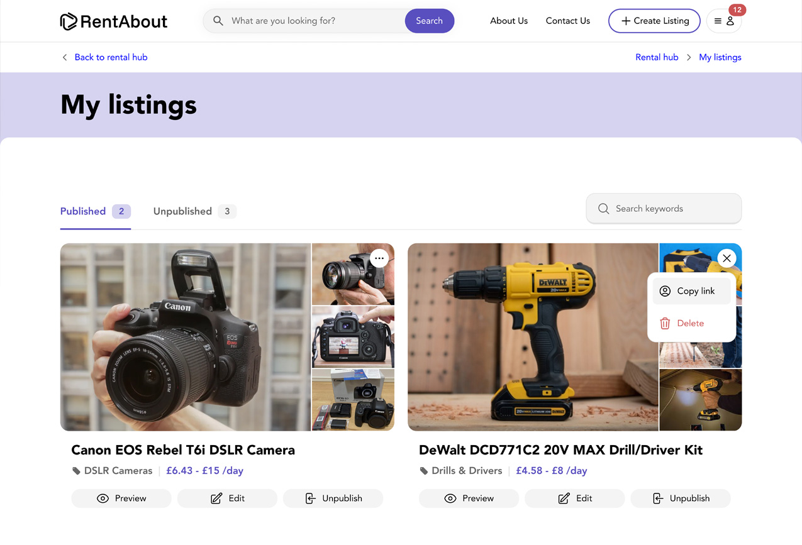Viewport: 802px width, 545px height.
Task: Switch to the Published tab
Action: [x=96, y=211]
